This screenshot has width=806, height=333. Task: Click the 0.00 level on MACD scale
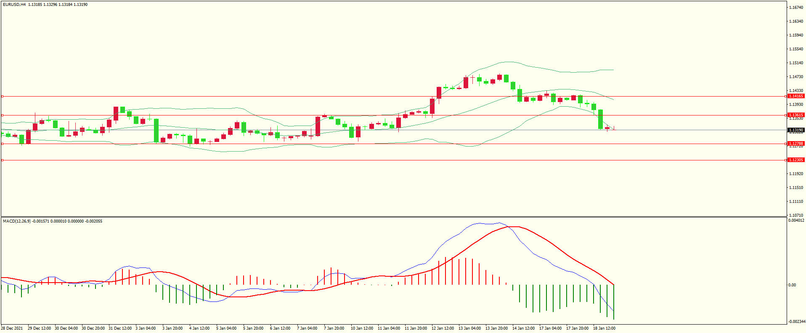click(792, 285)
